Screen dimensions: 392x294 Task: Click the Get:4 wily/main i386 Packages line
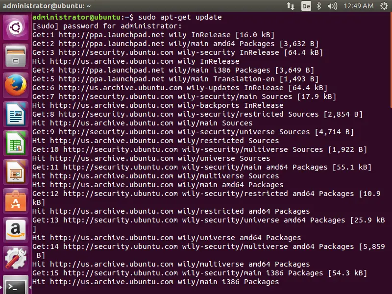(x=173, y=70)
